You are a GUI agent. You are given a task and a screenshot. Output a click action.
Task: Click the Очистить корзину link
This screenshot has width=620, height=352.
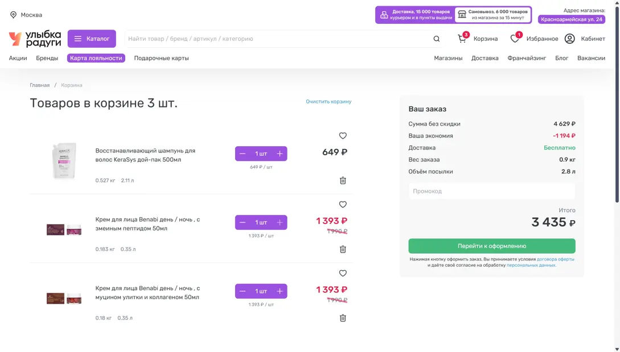click(x=329, y=102)
